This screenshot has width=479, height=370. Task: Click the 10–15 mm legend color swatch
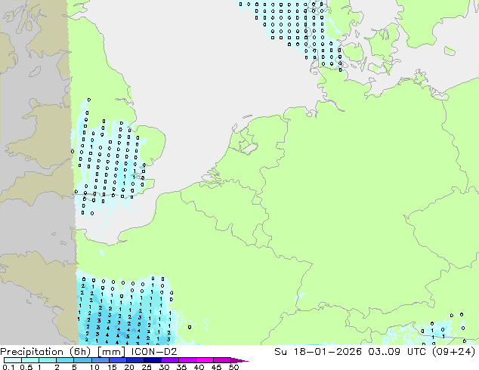100,360
